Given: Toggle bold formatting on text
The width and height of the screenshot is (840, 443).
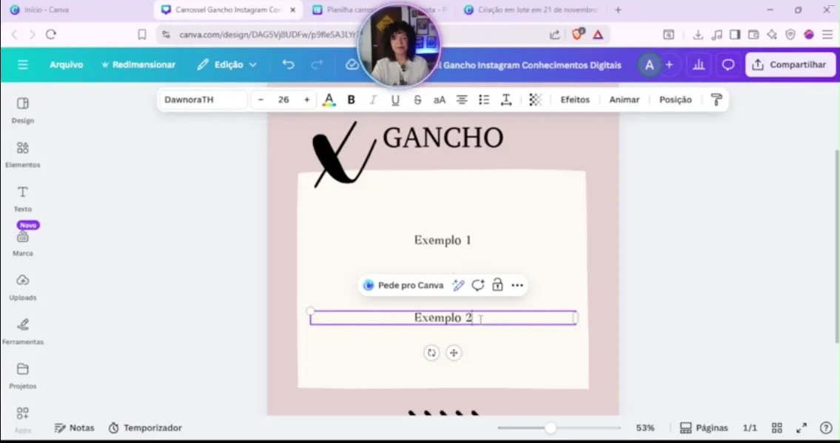Looking at the screenshot, I should [352, 100].
